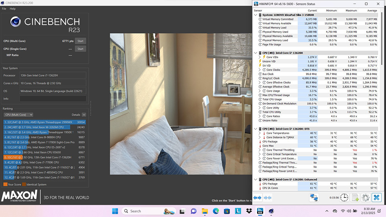Launch Microsoft Edge from the taskbar
The height and width of the screenshot is (217, 386).
[x=216, y=211]
